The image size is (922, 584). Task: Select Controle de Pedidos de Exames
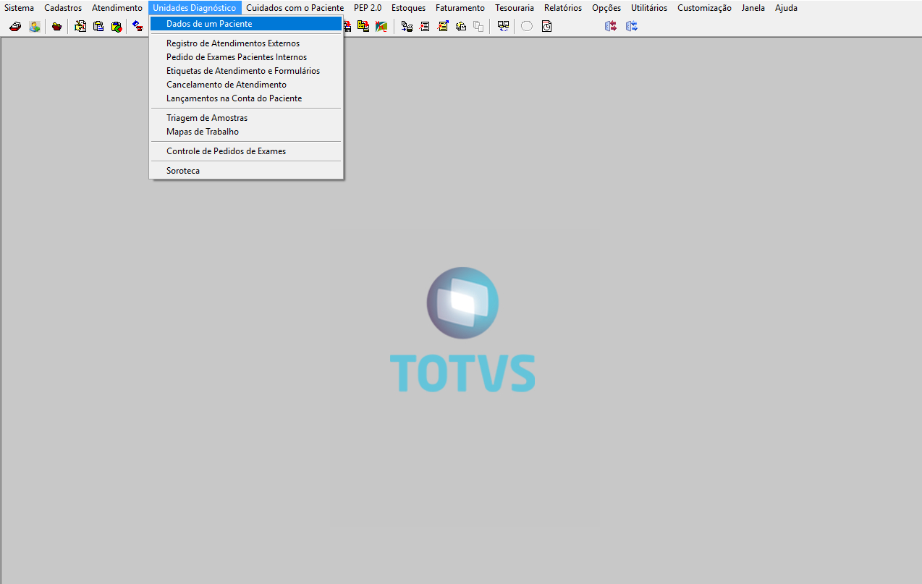(245, 151)
